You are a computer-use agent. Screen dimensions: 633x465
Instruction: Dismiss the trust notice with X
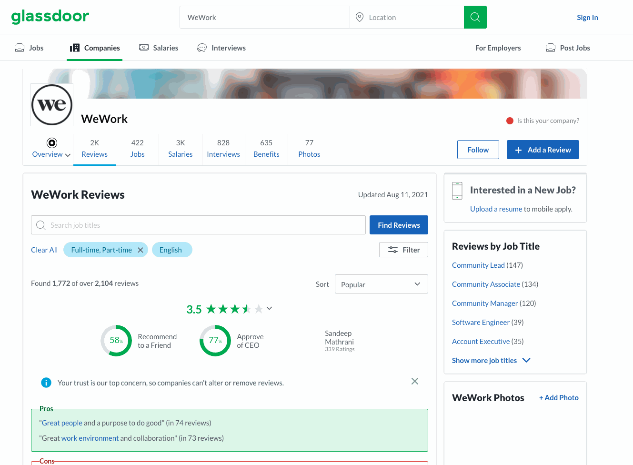[x=415, y=381]
